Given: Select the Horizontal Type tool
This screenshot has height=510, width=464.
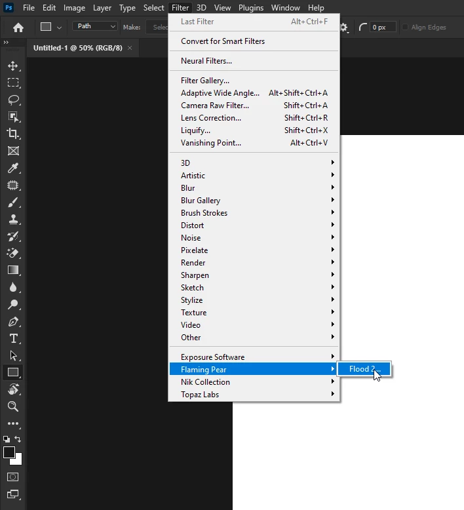Looking at the screenshot, I should point(13,339).
